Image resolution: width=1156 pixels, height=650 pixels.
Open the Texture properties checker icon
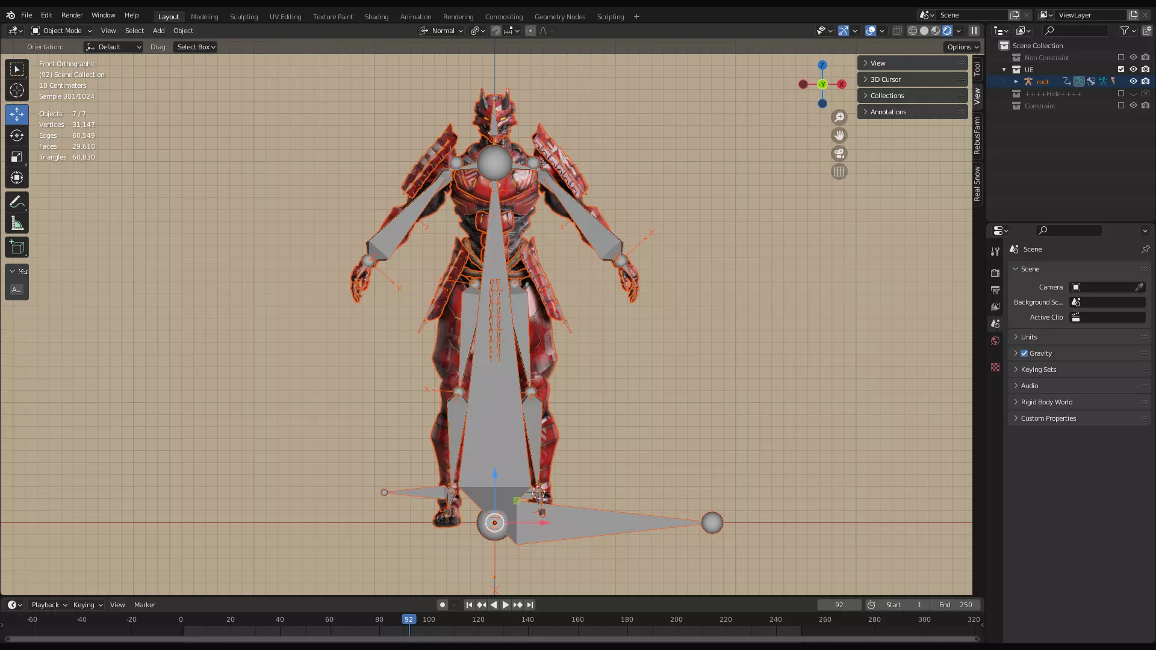(x=995, y=367)
